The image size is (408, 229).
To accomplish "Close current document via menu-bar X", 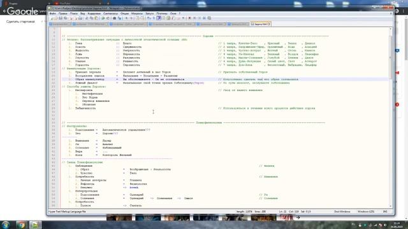I will coord(391,13).
